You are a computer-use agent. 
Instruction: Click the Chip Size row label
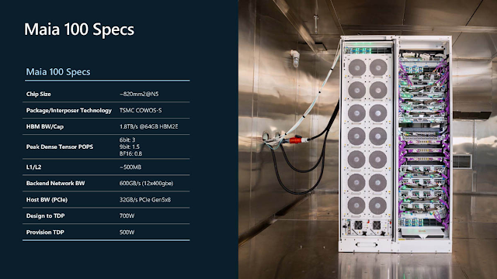pyautogui.click(x=38, y=94)
